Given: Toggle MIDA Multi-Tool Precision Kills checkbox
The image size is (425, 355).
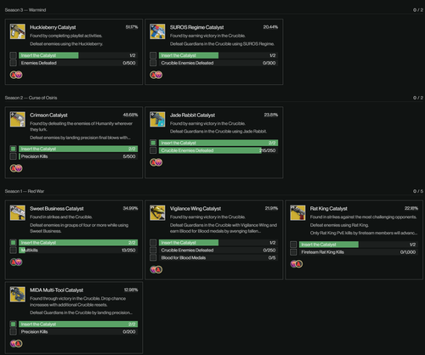Looking at the screenshot, I should pos(13,331).
